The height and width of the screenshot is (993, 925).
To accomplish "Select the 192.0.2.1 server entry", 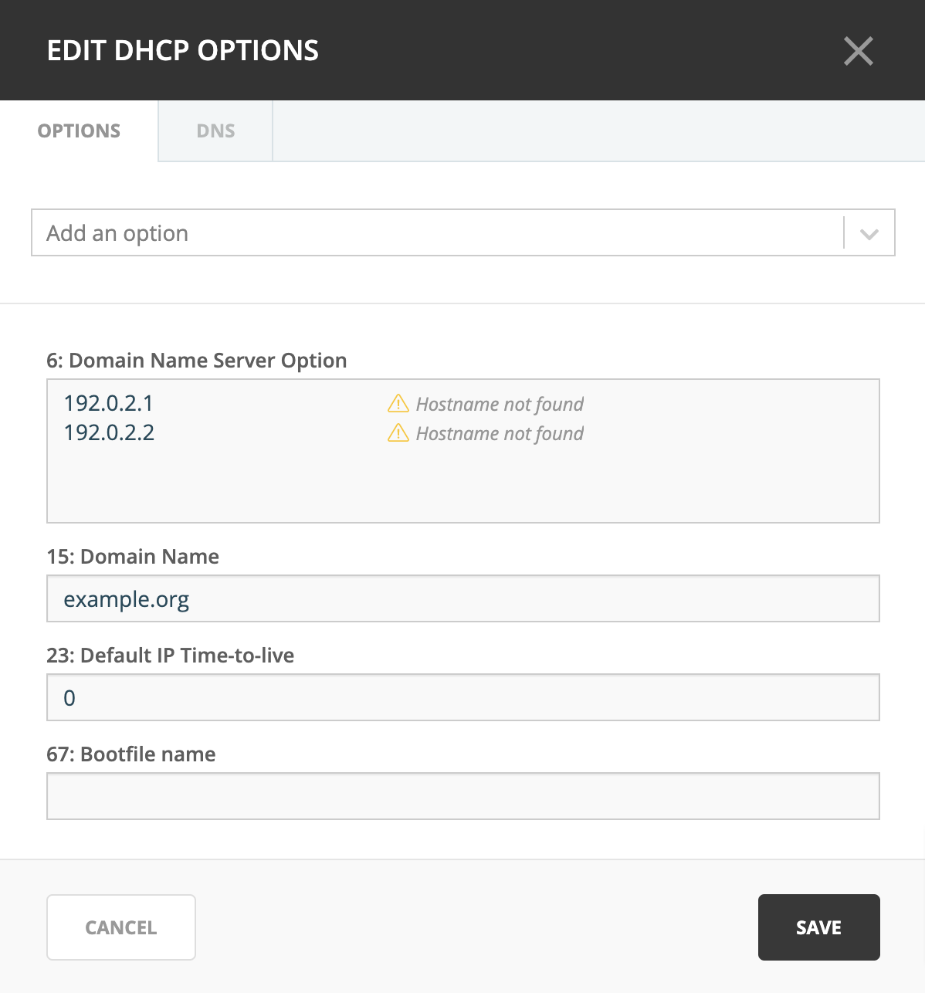I will pyautogui.click(x=109, y=403).
